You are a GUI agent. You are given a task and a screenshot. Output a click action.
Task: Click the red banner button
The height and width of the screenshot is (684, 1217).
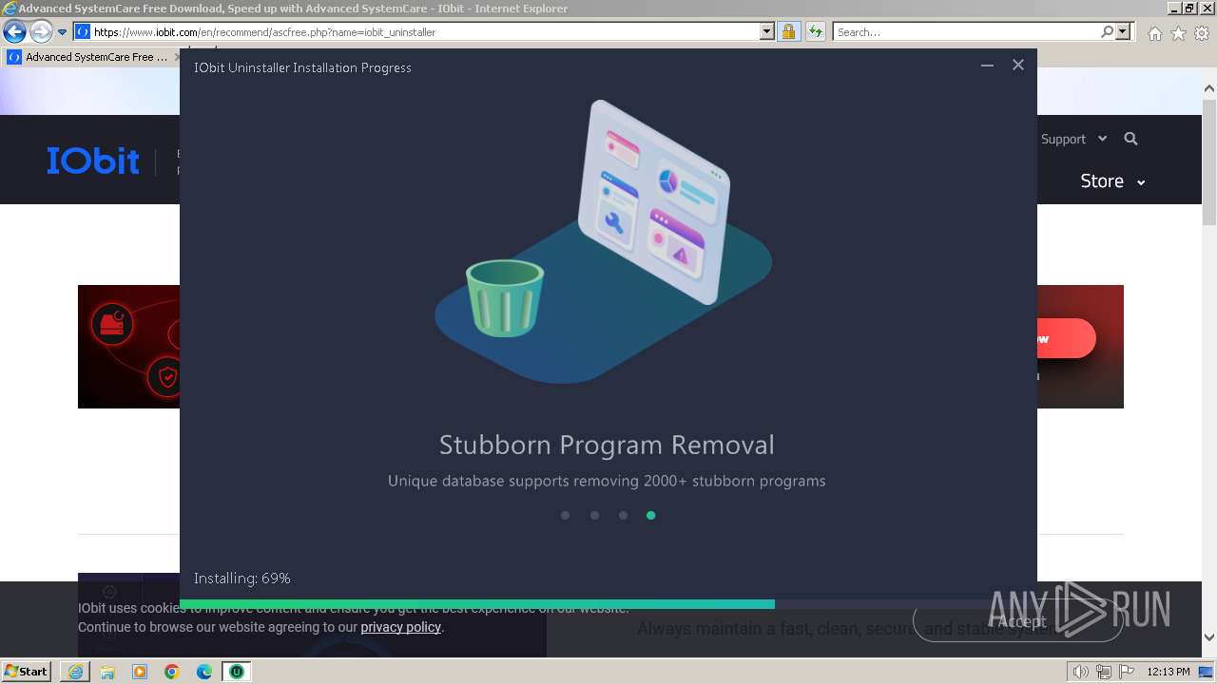click(x=1066, y=338)
